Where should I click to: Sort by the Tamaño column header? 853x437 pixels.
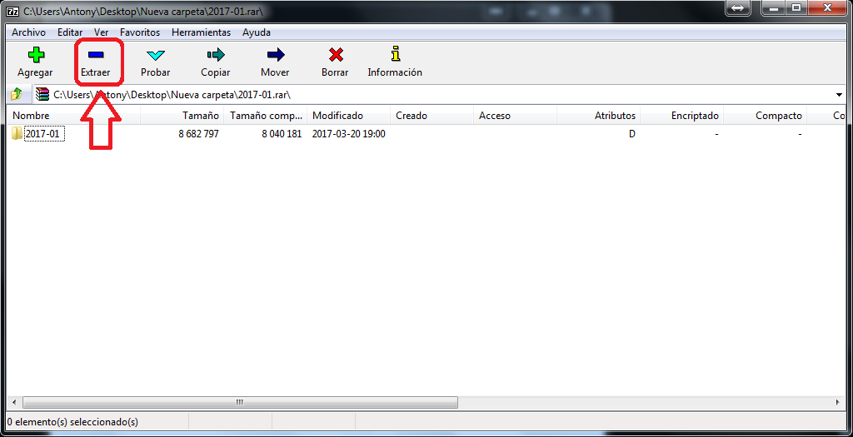[x=182, y=116]
